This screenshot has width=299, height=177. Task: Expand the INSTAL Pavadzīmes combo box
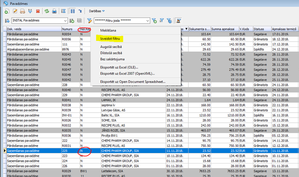pos(66,21)
